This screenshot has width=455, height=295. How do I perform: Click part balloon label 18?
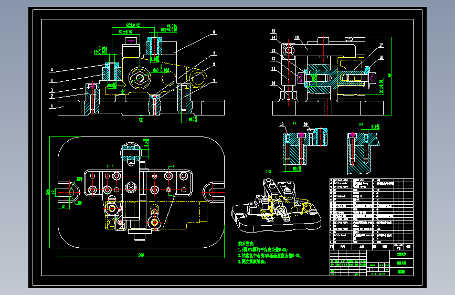[381, 58]
